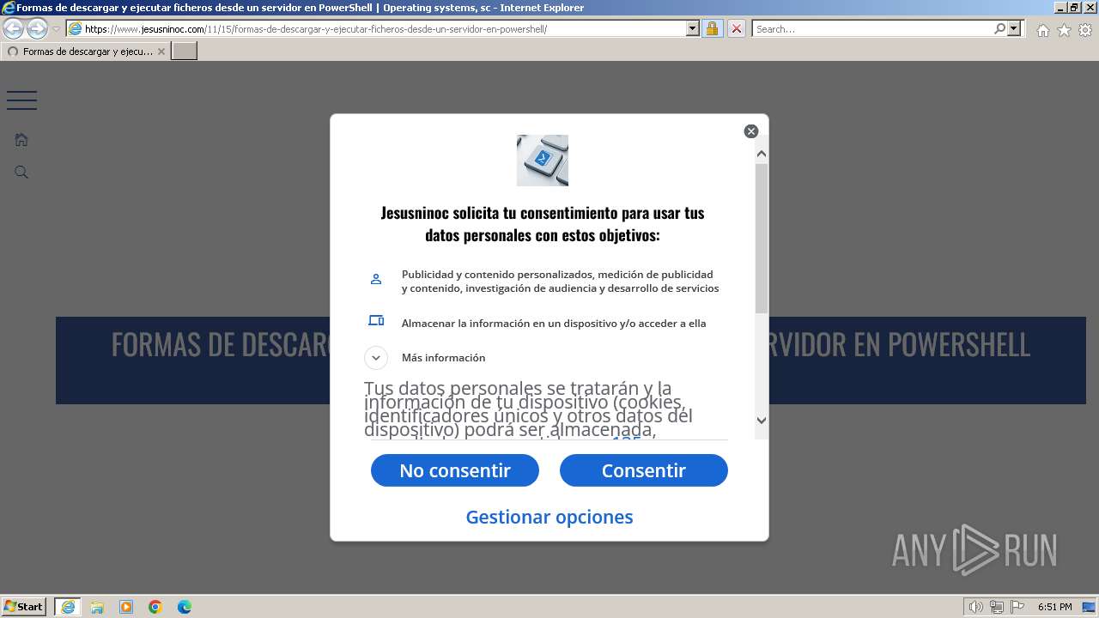Open File Explorer from taskbar
This screenshot has width=1099, height=618.
[97, 607]
